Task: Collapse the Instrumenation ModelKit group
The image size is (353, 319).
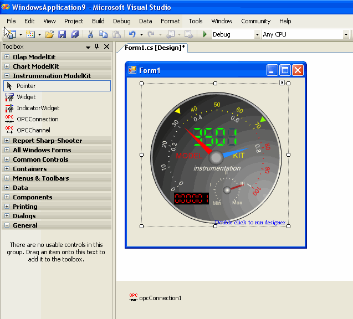Action: point(7,75)
